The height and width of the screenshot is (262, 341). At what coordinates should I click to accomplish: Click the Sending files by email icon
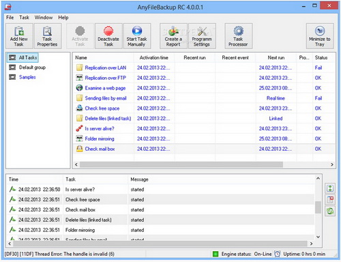(79, 98)
